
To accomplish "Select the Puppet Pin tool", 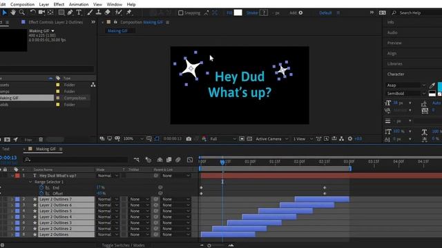I will (x=129, y=12).
